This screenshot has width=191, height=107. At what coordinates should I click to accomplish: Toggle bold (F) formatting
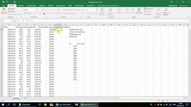tap(25, 13)
